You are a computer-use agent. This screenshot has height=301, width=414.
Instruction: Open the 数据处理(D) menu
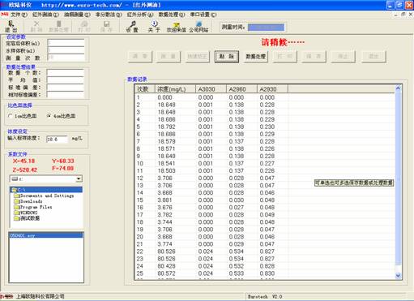coord(172,15)
